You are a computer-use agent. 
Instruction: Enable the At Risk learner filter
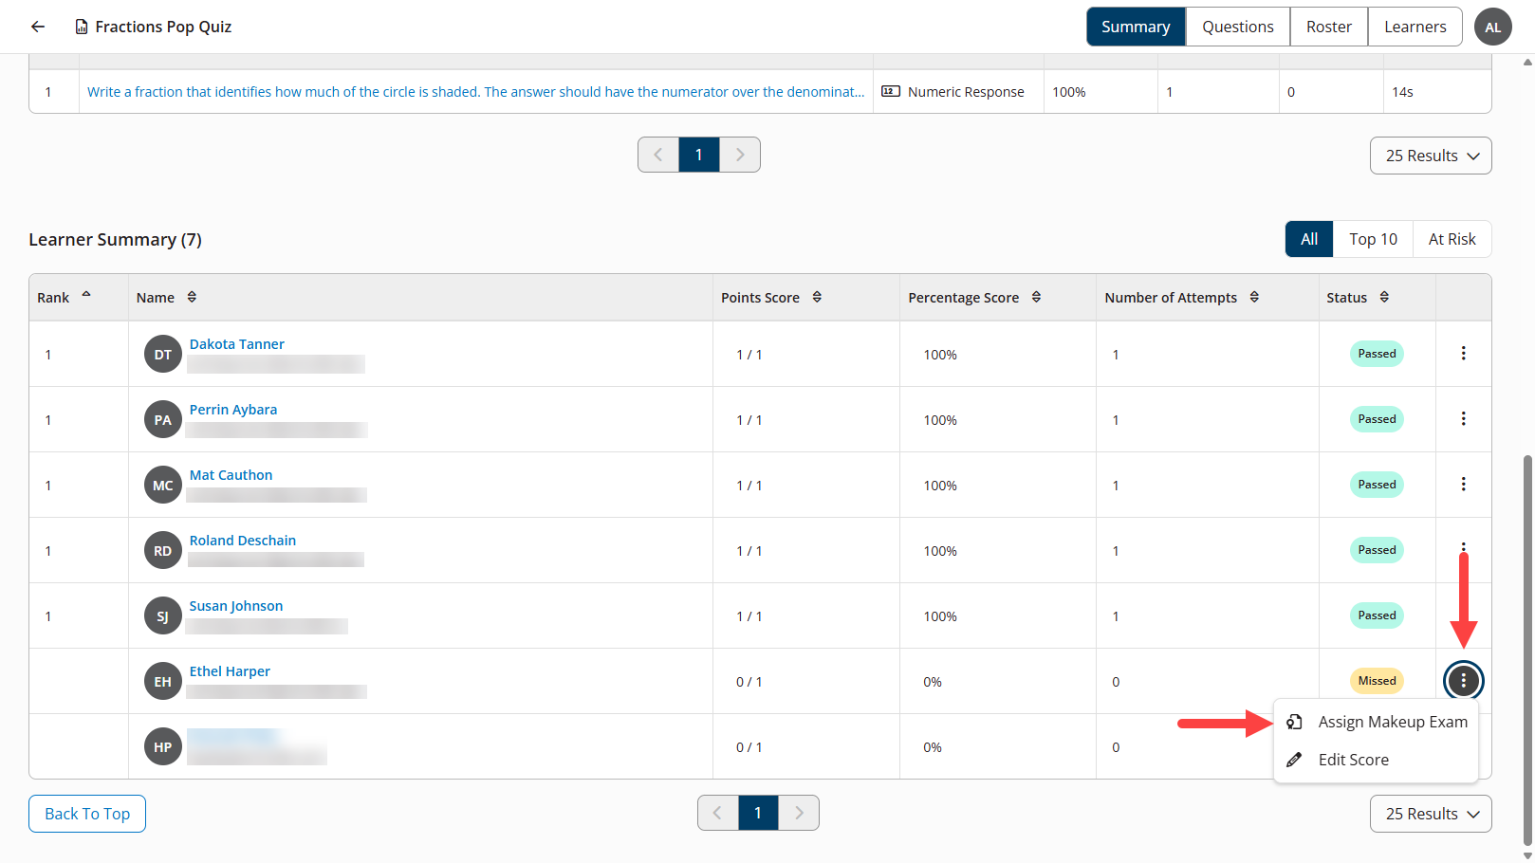pyautogui.click(x=1452, y=239)
